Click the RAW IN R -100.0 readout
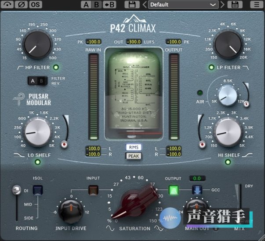Viewport: 265px width, 241px height. (93, 154)
